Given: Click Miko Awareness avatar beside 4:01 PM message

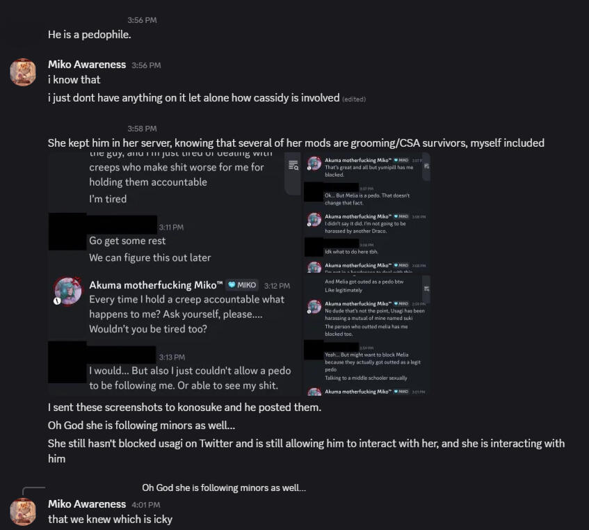Looking at the screenshot, I should tap(23, 511).
